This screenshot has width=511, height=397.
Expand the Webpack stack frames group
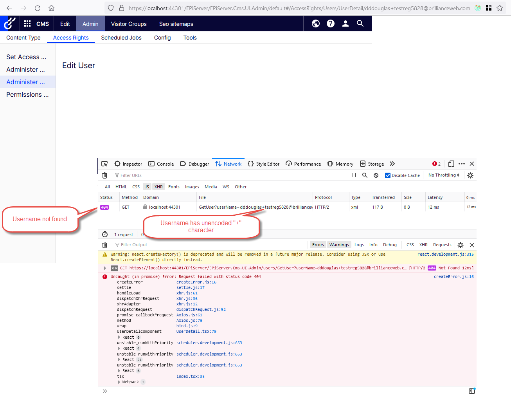119,382
